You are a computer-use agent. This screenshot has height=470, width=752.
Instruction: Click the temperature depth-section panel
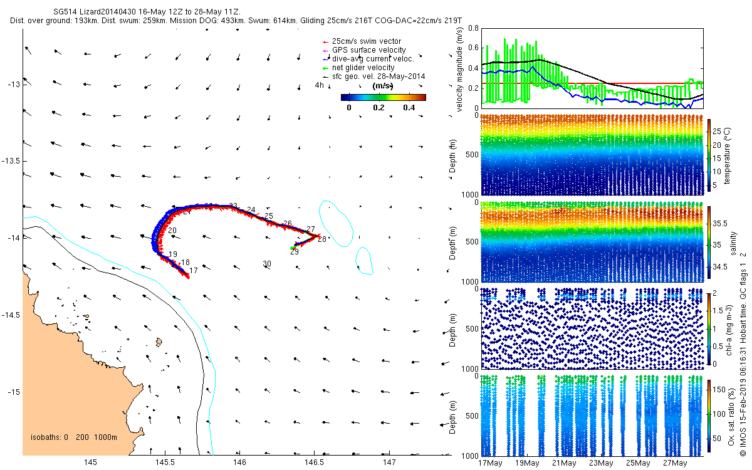click(592, 155)
